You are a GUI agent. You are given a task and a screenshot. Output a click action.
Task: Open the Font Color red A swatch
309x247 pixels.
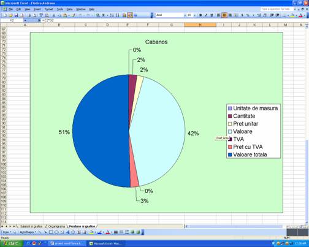[x=300, y=15]
